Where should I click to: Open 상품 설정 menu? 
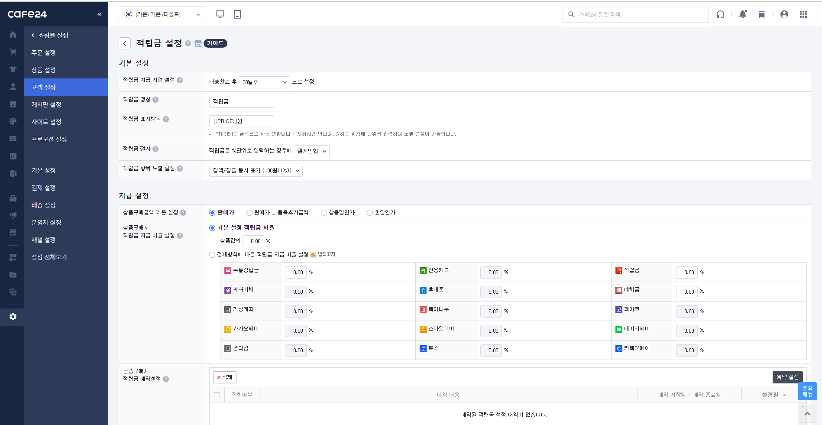43,70
